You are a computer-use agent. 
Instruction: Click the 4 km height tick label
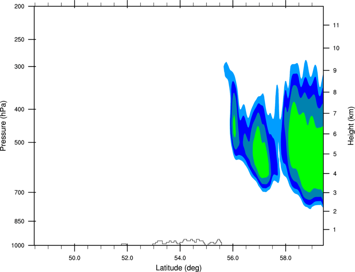(x=335, y=174)
